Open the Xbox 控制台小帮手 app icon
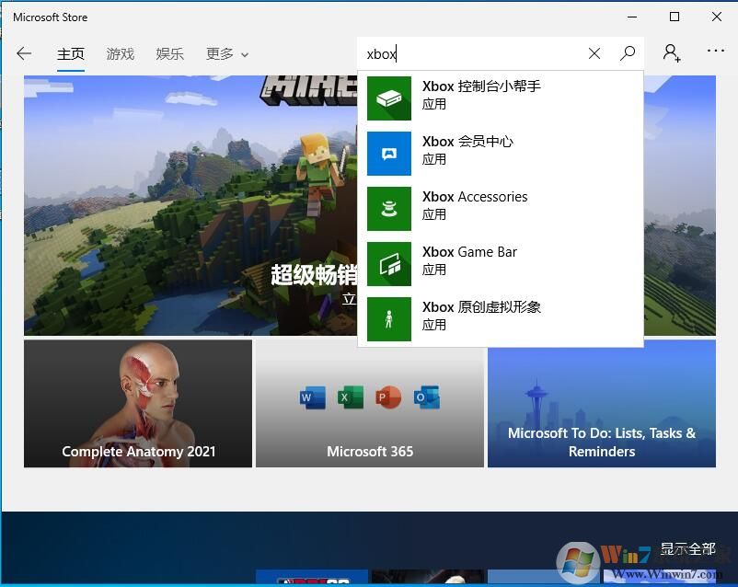The image size is (738, 587). 388,96
